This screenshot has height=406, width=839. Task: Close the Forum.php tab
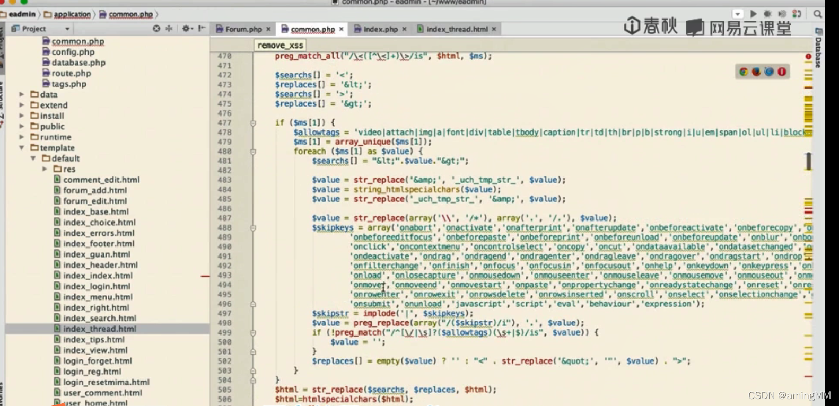click(268, 29)
